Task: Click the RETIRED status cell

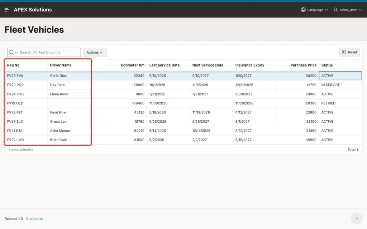Action: coord(340,103)
